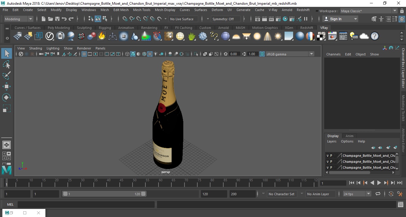Click the V-Ray logo shelf icon

point(49,36)
